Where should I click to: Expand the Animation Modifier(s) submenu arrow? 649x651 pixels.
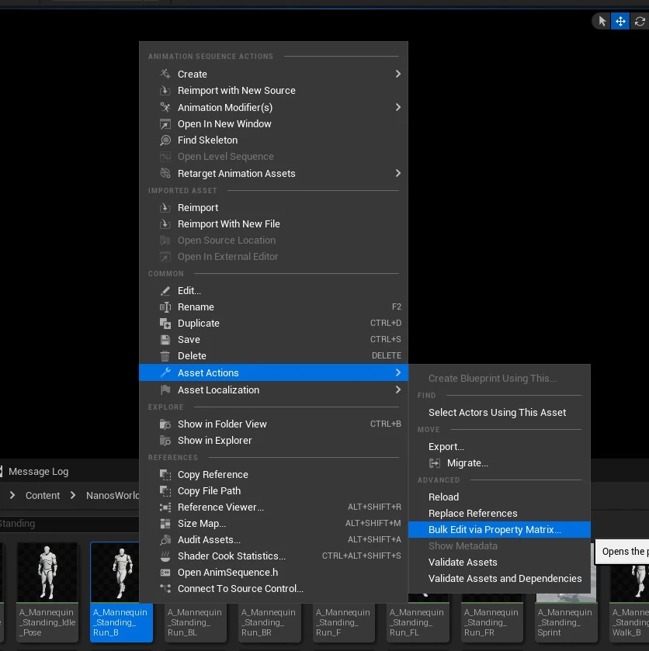398,108
